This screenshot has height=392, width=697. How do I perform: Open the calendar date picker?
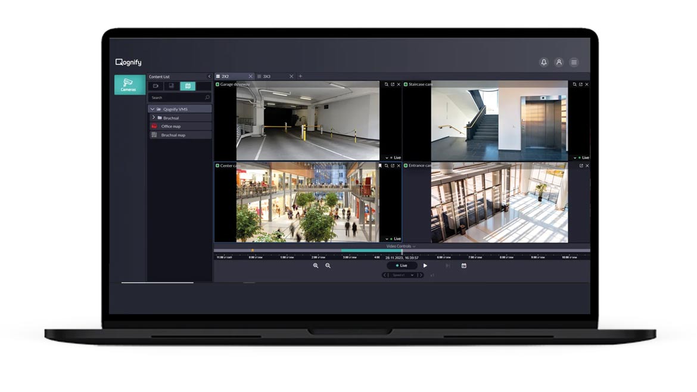coord(463,266)
